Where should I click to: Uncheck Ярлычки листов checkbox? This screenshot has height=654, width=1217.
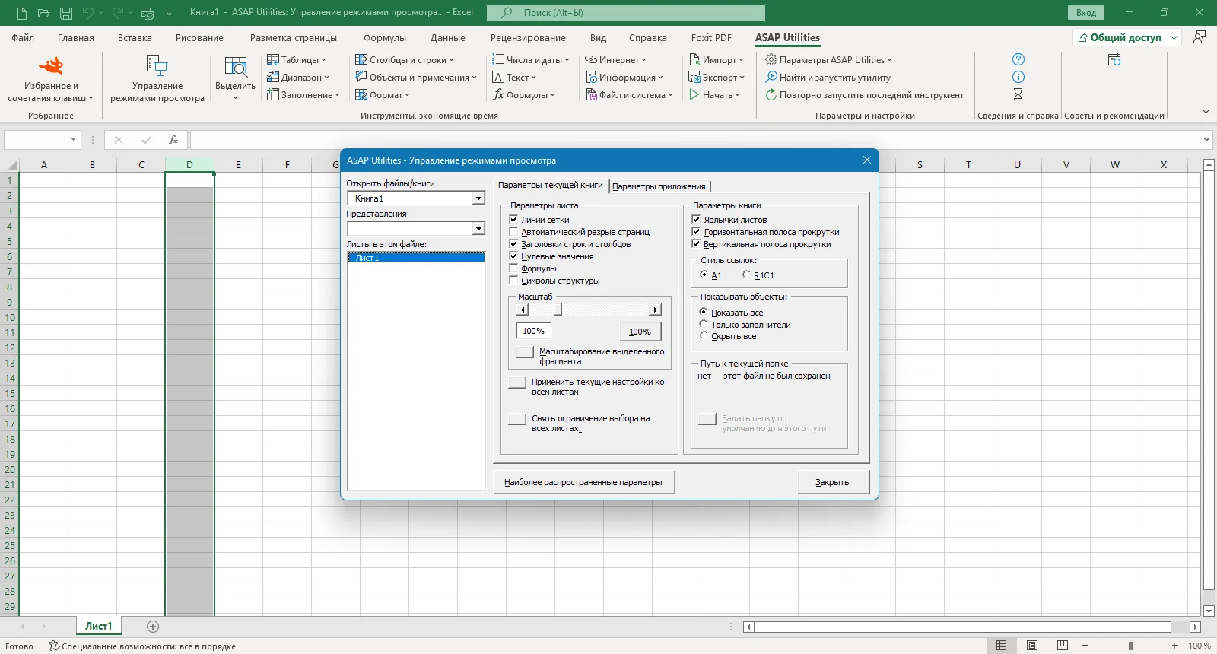click(x=696, y=219)
